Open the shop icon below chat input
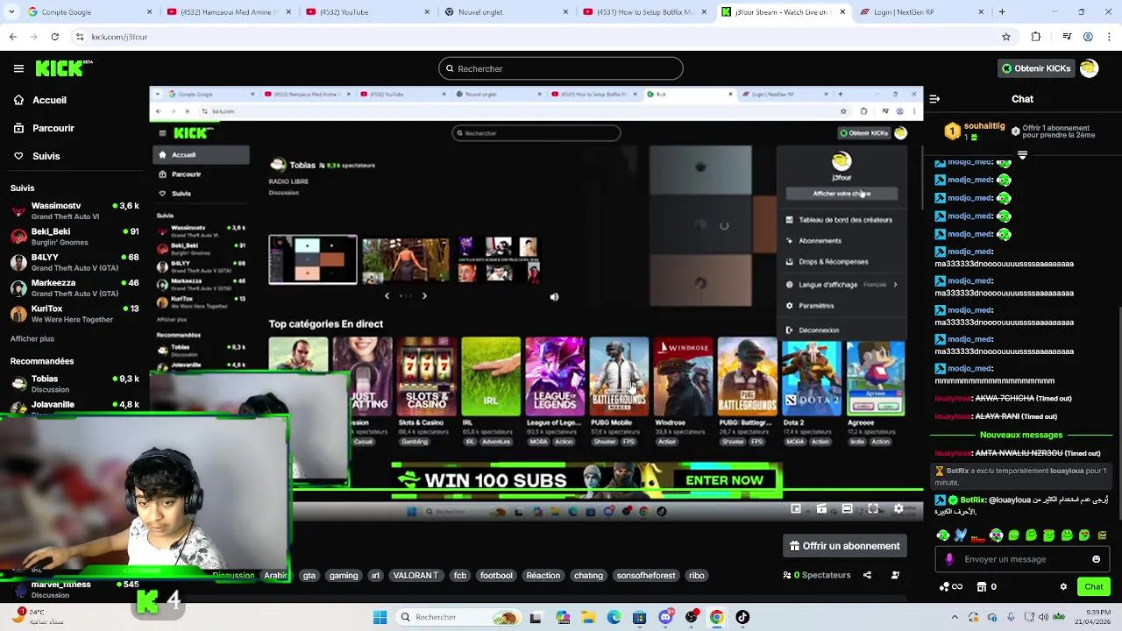 pyautogui.click(x=982, y=586)
